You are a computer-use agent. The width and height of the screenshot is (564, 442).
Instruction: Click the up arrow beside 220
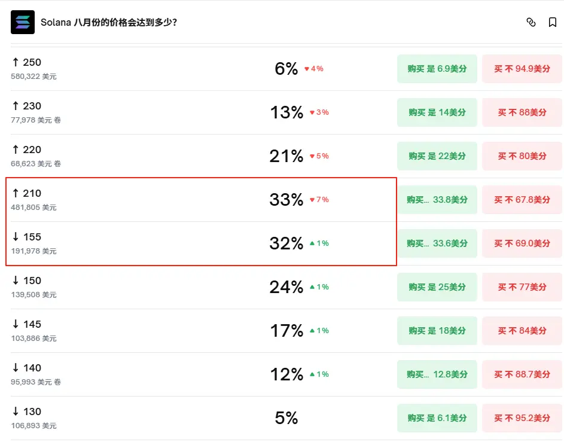16,150
